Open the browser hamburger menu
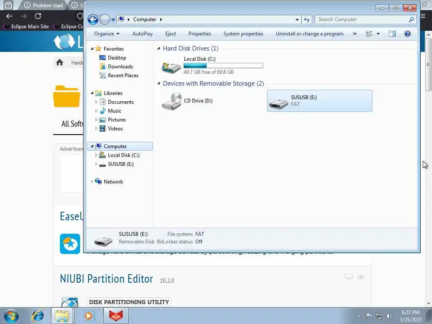 pyautogui.click(x=423, y=16)
